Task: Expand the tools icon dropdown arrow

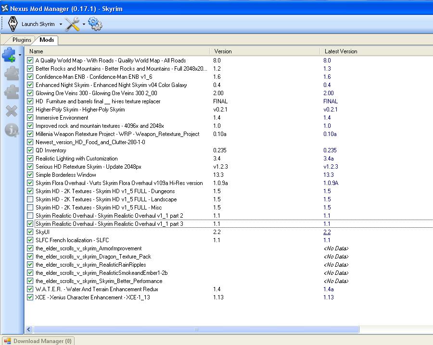Action: (x=84, y=25)
